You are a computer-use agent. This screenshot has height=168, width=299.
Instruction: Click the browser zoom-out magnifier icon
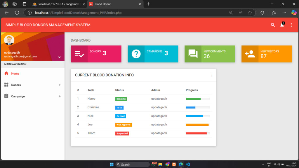point(231,13)
